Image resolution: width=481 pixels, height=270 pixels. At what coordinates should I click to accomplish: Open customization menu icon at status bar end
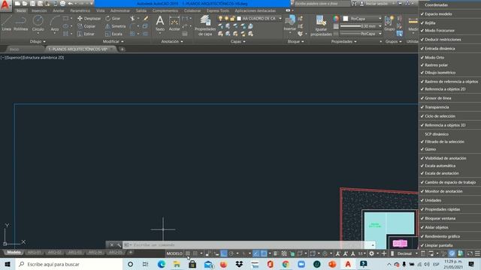(x=477, y=253)
